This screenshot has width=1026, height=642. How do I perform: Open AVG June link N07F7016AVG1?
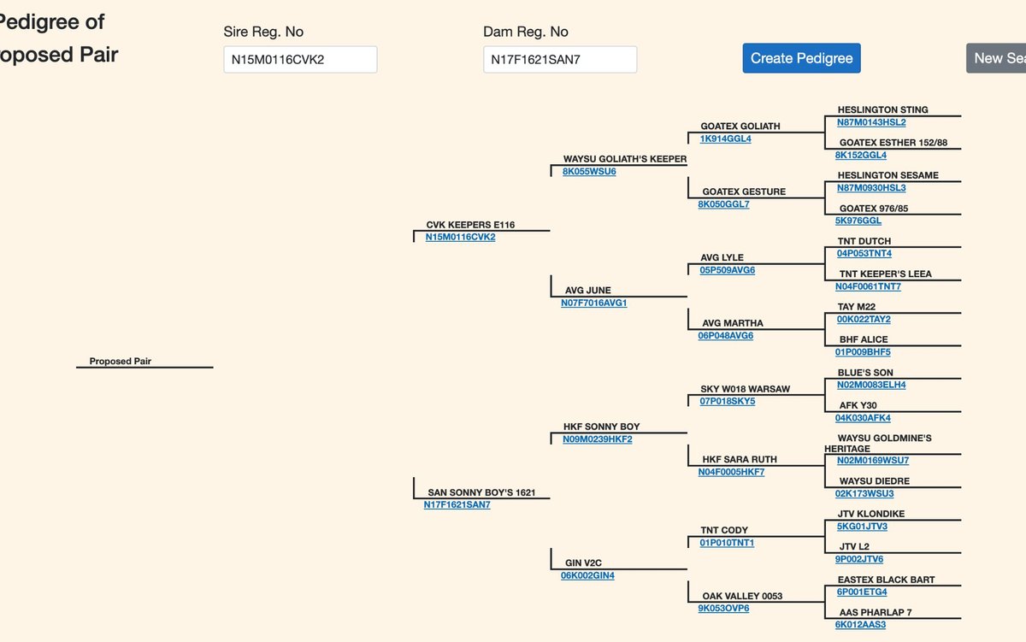[593, 303]
